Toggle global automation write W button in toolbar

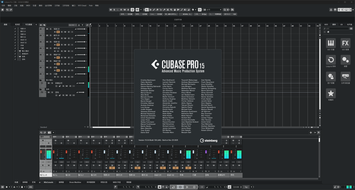124,10
